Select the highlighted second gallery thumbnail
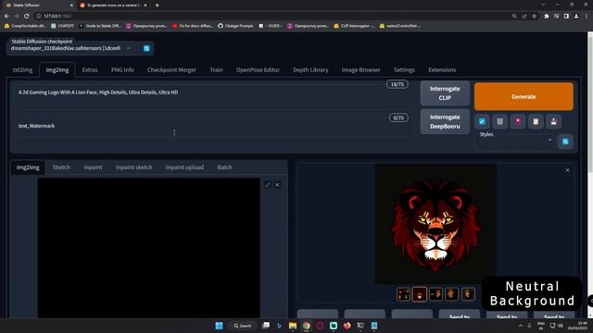This screenshot has height=333, width=593. [420, 294]
